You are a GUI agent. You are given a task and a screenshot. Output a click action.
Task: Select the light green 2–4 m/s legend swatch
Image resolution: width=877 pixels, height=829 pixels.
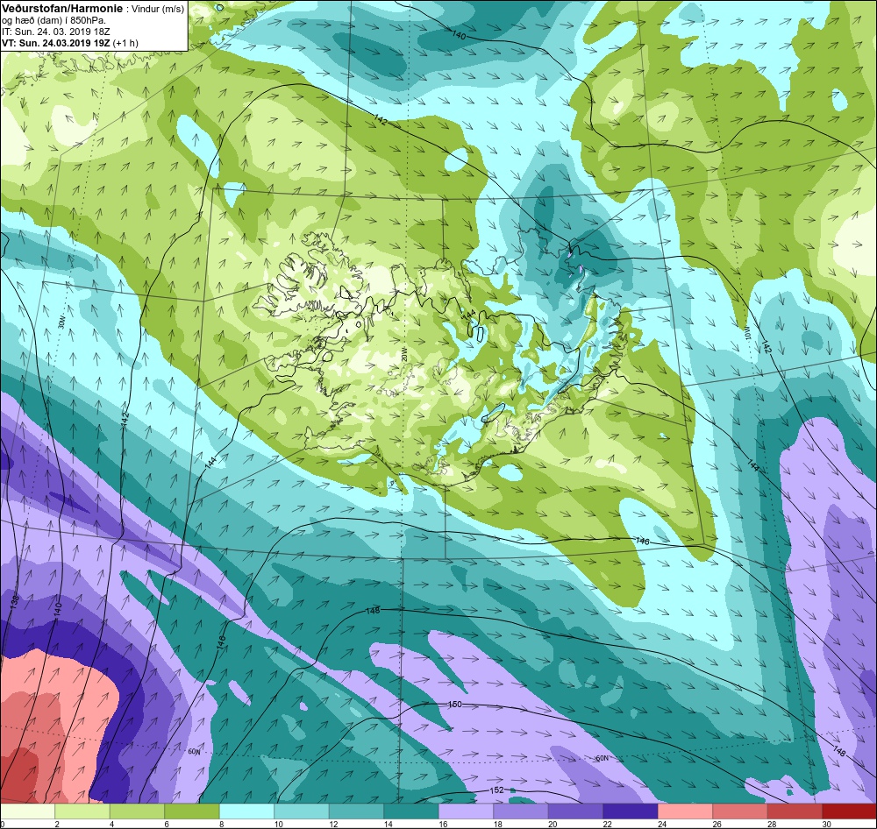82,811
